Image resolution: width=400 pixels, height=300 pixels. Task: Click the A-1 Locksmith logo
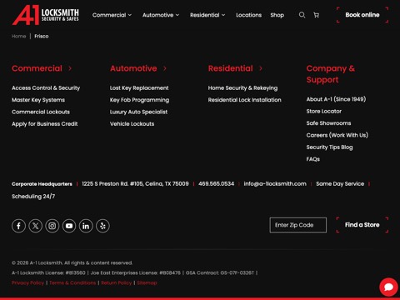pyautogui.click(x=46, y=15)
